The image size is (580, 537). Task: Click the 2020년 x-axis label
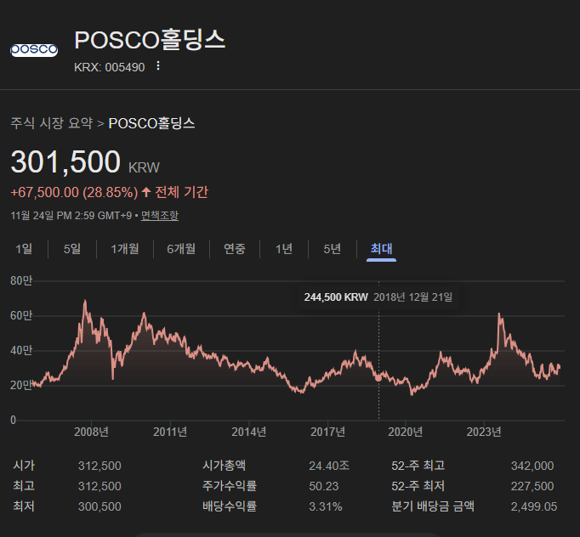point(406,432)
